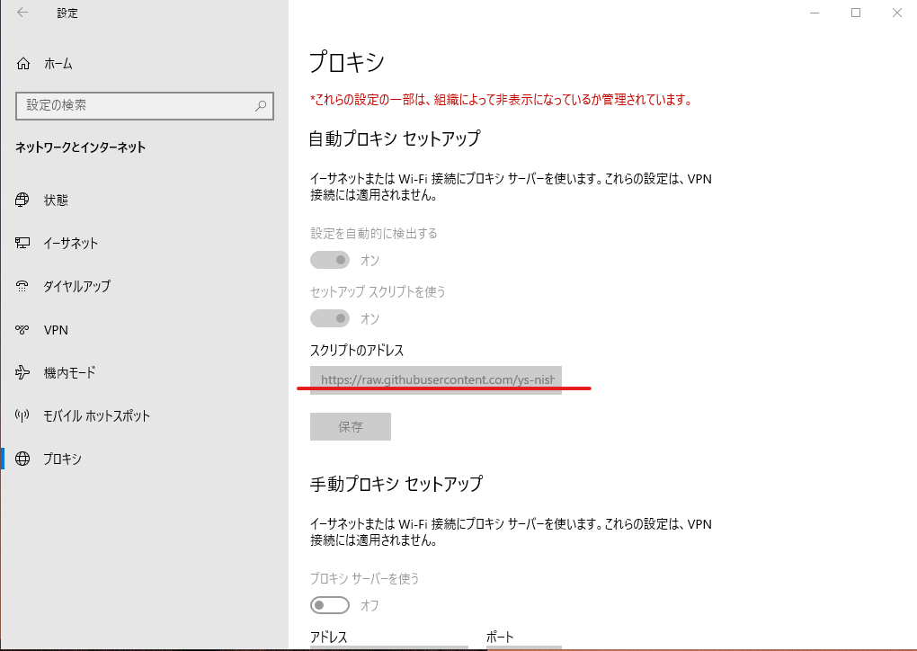Click the ホーム home link
Viewport: 917px width, 651px height.
coord(58,63)
